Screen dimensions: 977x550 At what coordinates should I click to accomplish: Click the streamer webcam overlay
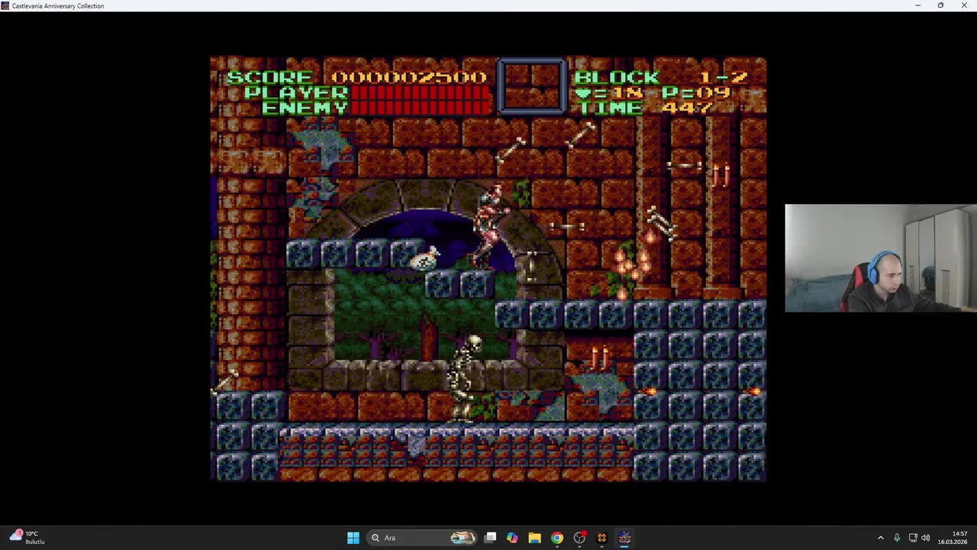pos(881,258)
